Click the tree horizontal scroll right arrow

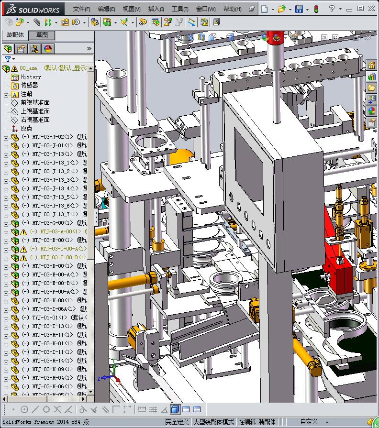[84, 399]
